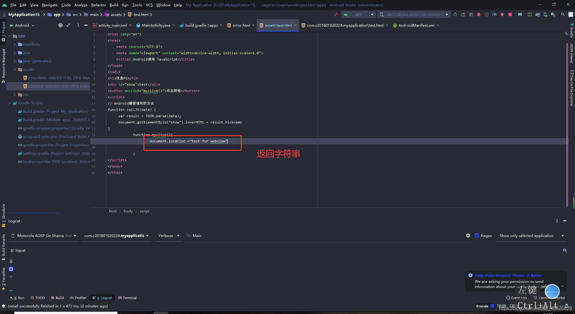Open the logcat process package dropdown

pos(116,236)
